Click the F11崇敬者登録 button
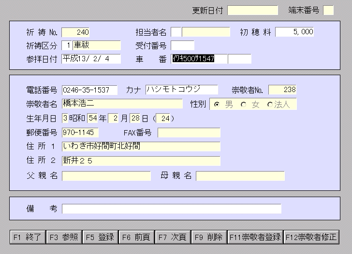The width and height of the screenshot is (352, 254). [255, 237]
